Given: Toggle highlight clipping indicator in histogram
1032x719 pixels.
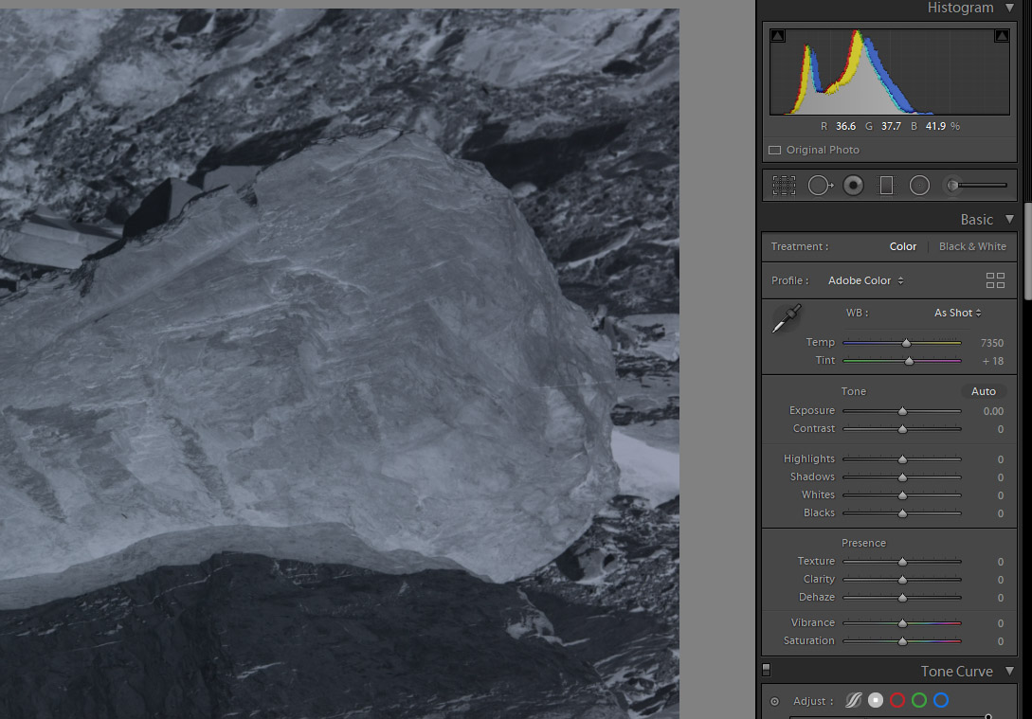Looking at the screenshot, I should pyautogui.click(x=1002, y=36).
